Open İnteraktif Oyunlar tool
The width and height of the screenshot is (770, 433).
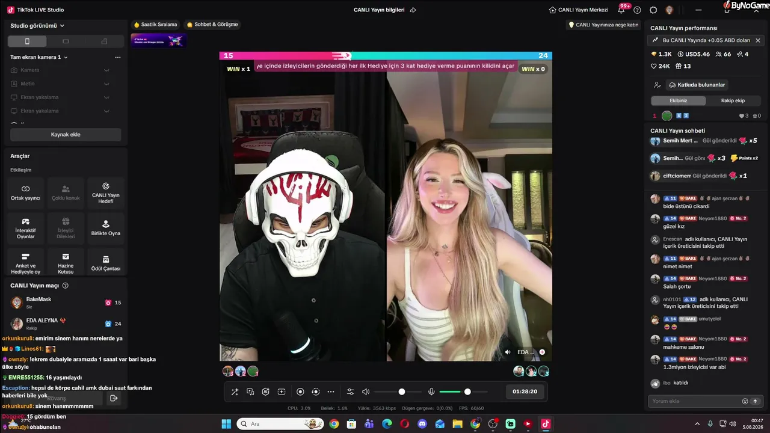tap(25, 228)
